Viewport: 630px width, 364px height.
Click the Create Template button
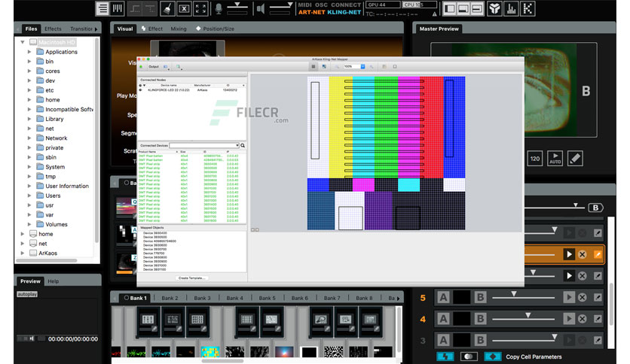tap(191, 278)
